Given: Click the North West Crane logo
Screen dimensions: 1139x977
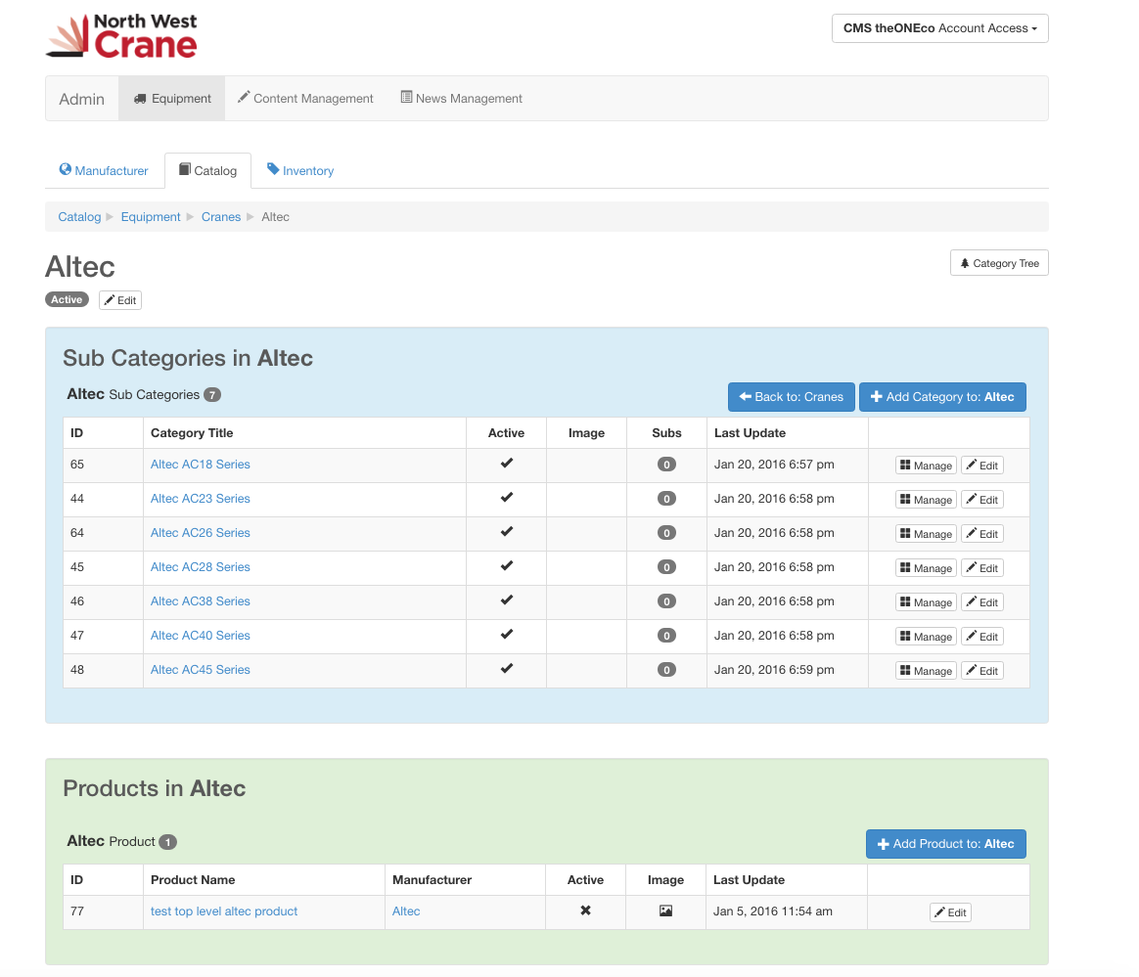Looking at the screenshot, I should pyautogui.click(x=121, y=36).
